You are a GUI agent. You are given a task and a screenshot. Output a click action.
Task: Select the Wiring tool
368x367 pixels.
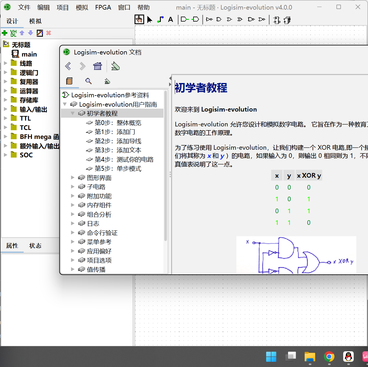tap(160, 19)
